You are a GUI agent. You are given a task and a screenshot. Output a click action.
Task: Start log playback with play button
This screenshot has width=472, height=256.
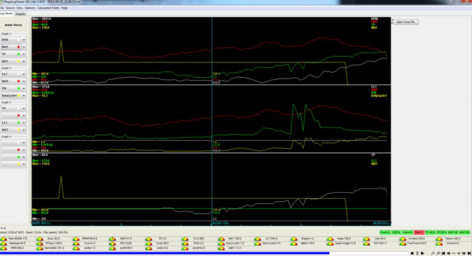tap(422, 253)
